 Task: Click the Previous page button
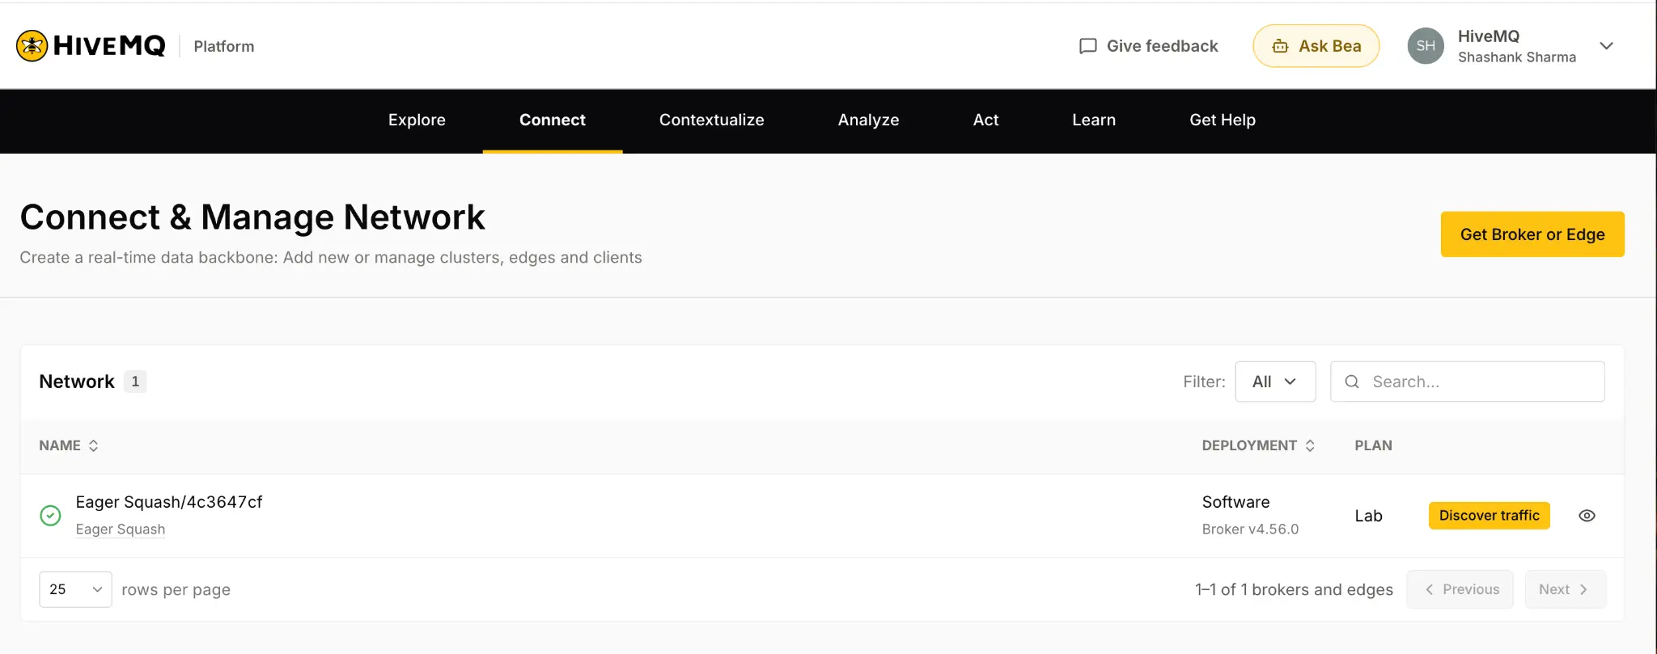(1460, 589)
